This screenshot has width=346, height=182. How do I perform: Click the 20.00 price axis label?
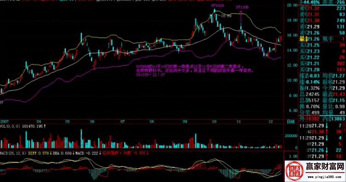point(292,5)
